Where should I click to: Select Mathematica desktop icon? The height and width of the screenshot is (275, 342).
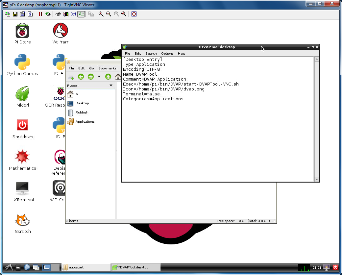point(22,160)
